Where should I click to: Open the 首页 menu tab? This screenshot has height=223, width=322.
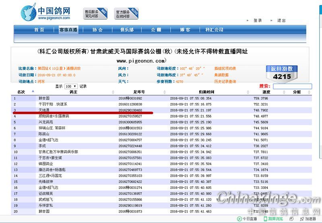pos(39,30)
